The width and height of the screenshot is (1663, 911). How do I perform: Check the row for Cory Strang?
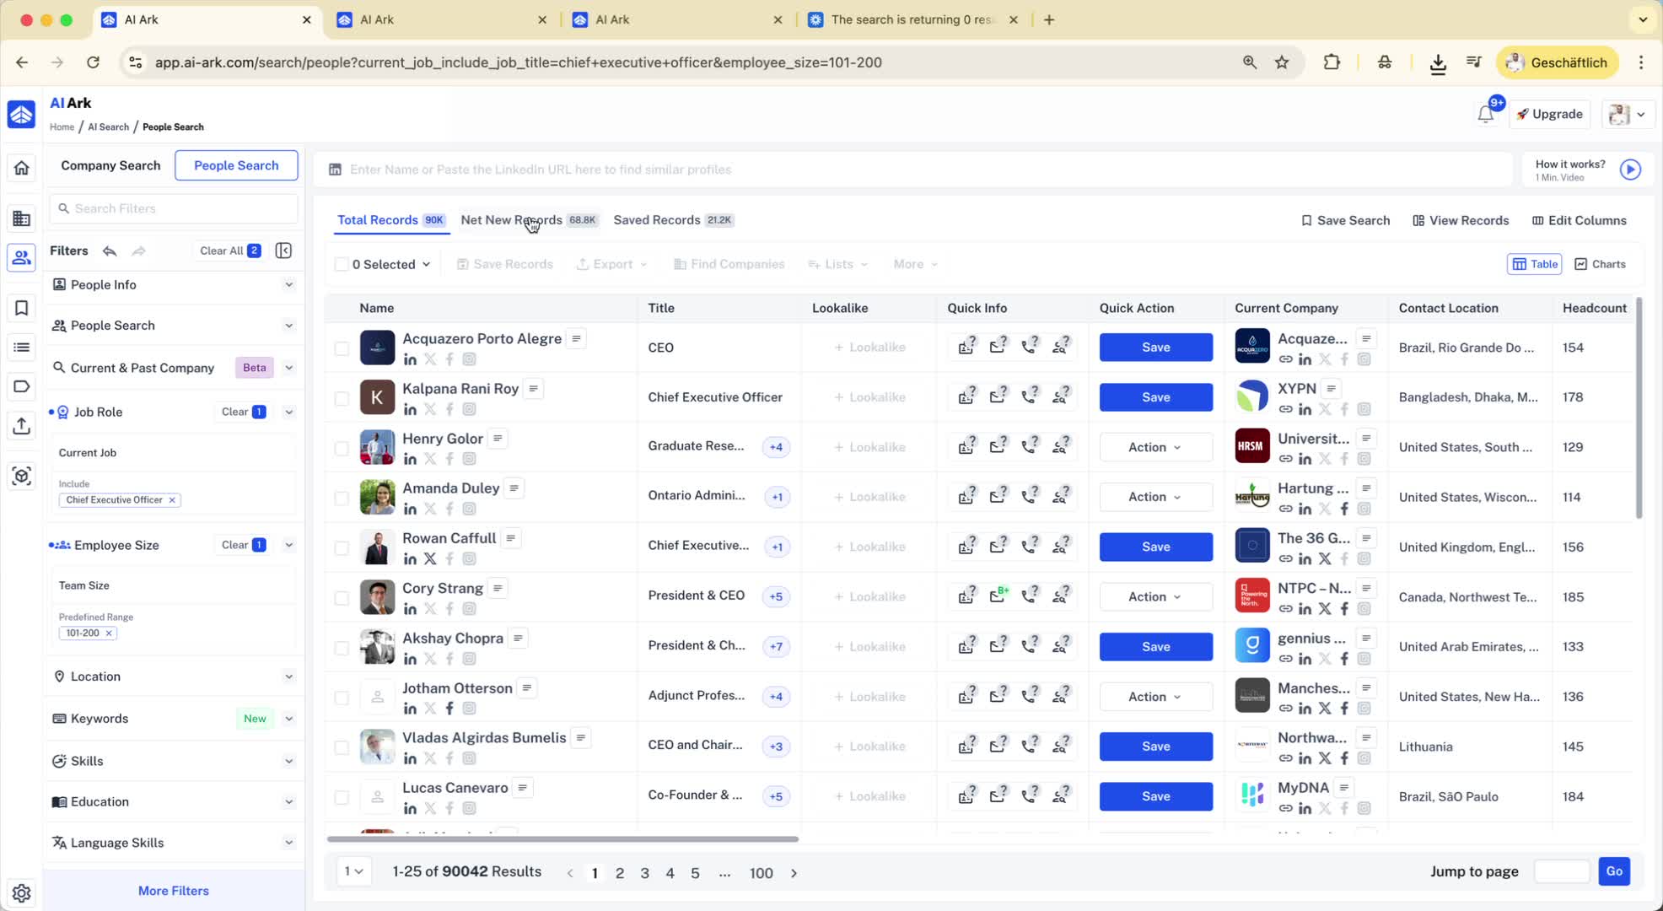(342, 597)
